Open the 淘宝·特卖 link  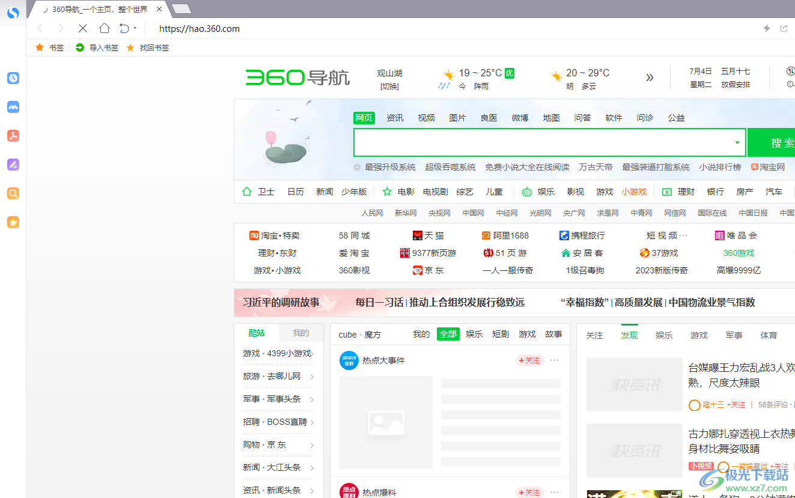tap(275, 235)
